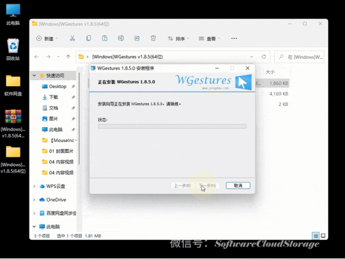Click 取消 button in installer

[x=238, y=186]
